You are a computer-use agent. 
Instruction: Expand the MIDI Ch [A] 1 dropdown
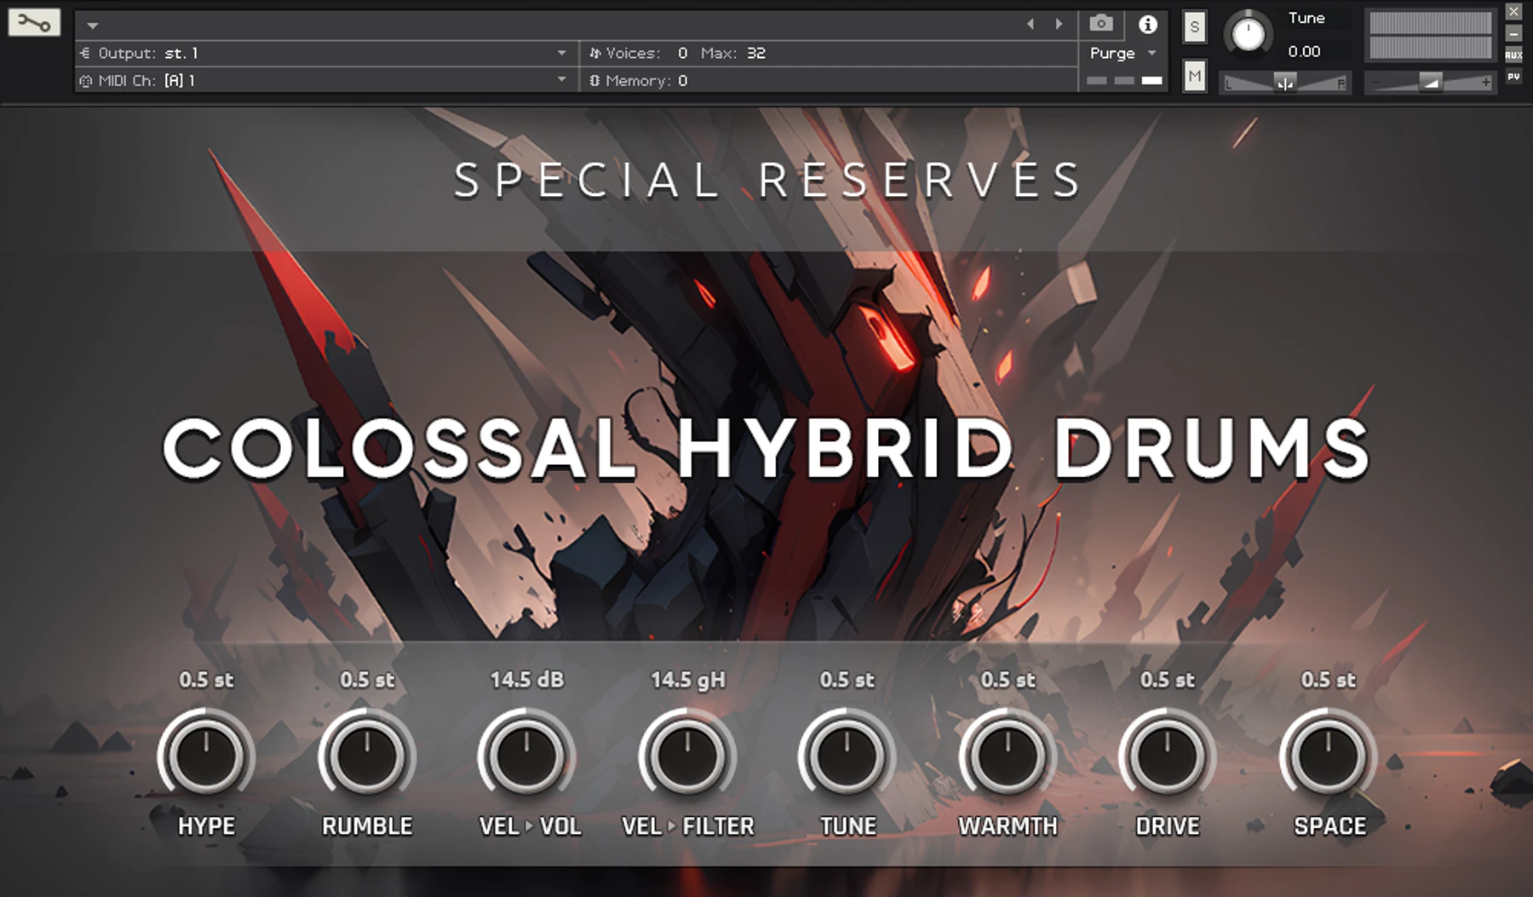(x=561, y=80)
